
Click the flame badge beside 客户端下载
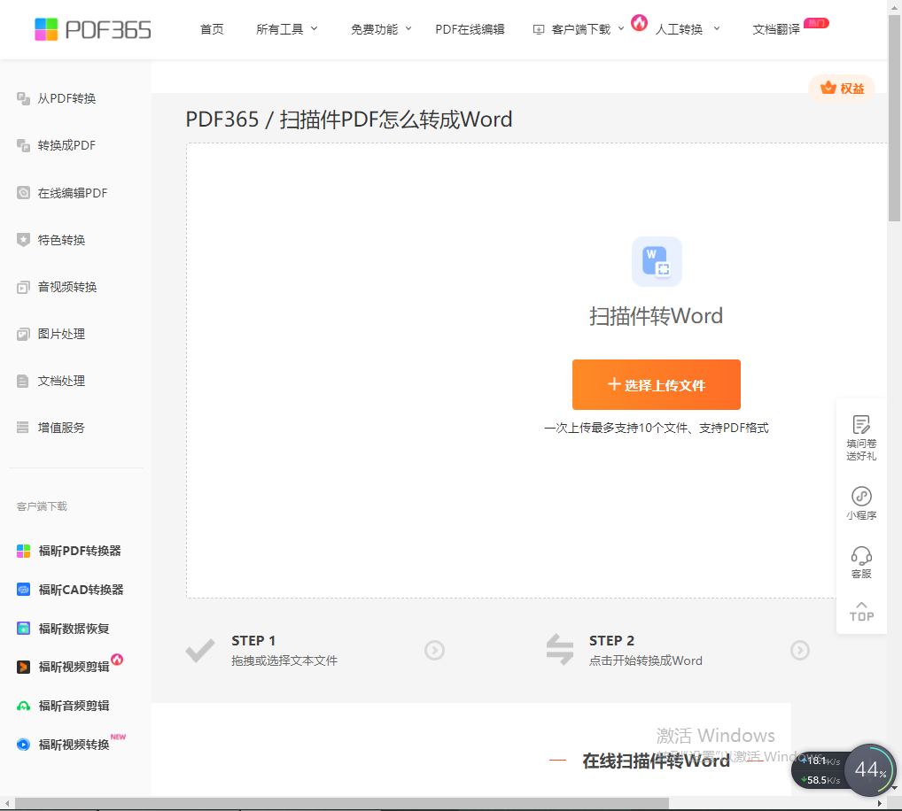pyautogui.click(x=639, y=23)
